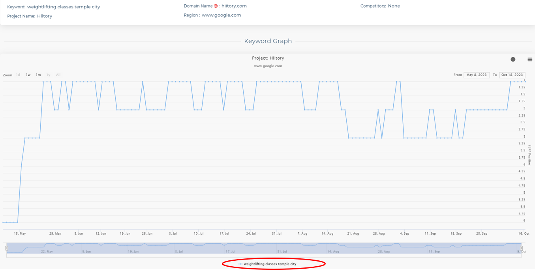Choose the All zoom option

(x=58, y=75)
